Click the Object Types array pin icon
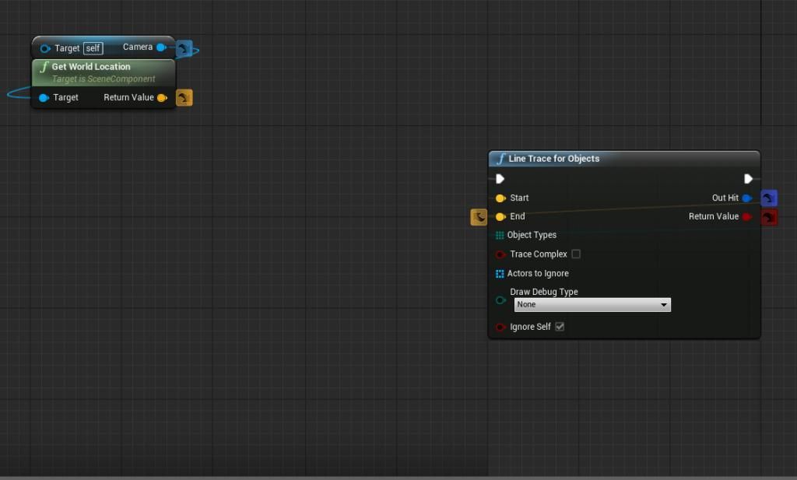The image size is (797, 480). point(500,235)
